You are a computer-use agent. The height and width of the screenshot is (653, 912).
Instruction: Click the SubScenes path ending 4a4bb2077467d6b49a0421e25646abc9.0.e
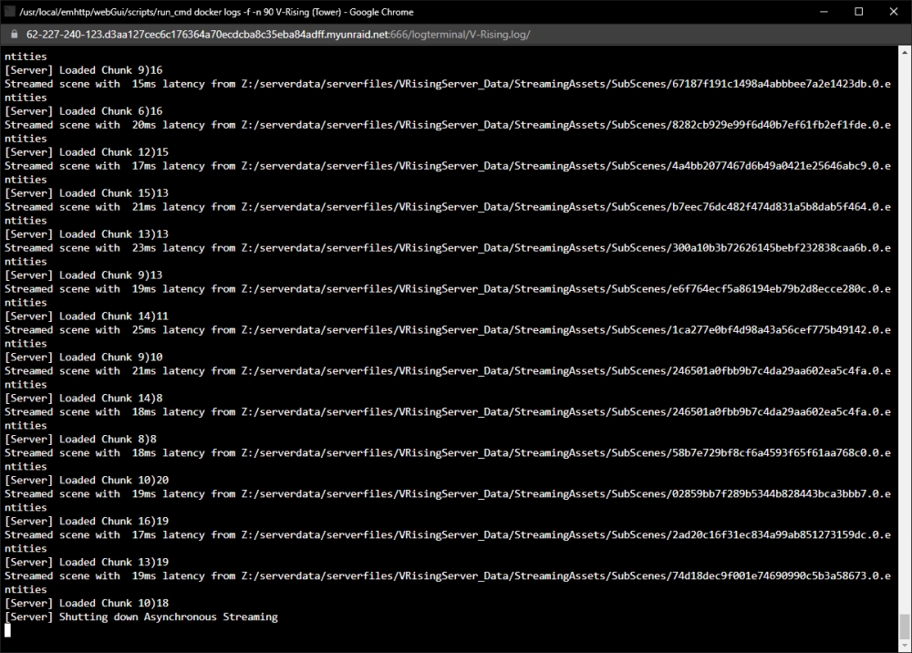click(x=566, y=166)
